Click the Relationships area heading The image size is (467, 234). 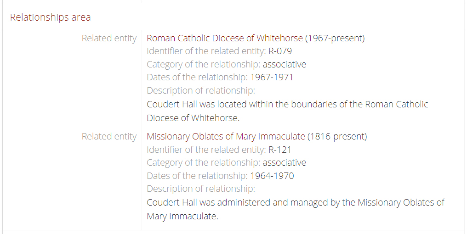point(51,17)
